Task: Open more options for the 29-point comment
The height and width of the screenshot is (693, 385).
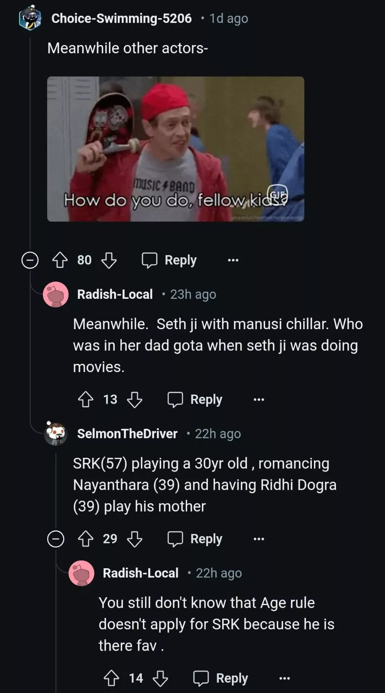Action: 259,539
